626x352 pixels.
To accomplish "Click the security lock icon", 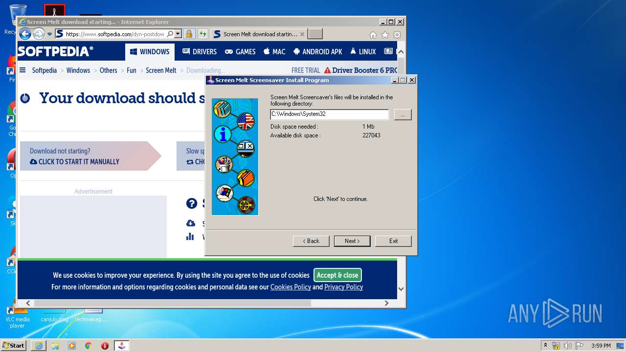I will tap(189, 34).
